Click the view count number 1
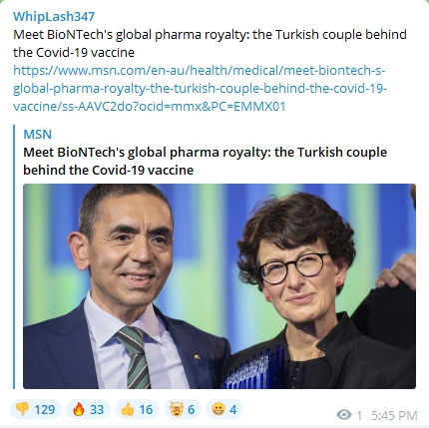 359,415
